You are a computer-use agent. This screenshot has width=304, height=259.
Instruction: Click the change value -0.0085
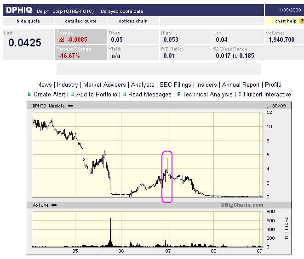pos(78,39)
